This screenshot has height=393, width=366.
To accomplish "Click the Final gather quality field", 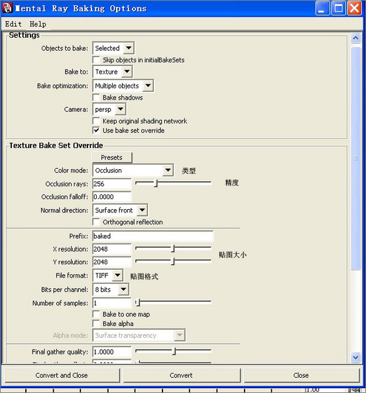I will (111, 352).
